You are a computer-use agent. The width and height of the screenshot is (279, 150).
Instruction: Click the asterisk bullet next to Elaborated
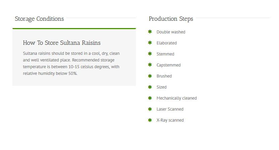point(150,43)
